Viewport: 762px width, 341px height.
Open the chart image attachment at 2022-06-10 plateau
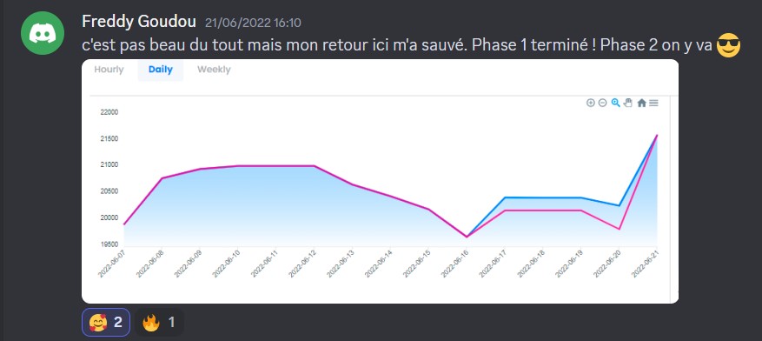[x=238, y=166]
